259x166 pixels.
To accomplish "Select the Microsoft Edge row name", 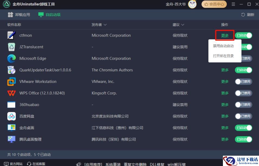I will pyautogui.click(x=33, y=58).
